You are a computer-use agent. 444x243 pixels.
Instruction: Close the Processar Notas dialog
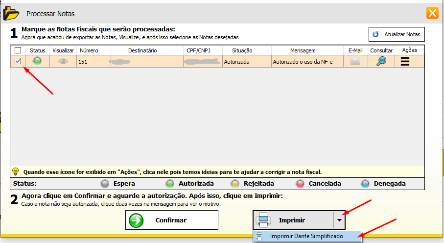point(432,13)
